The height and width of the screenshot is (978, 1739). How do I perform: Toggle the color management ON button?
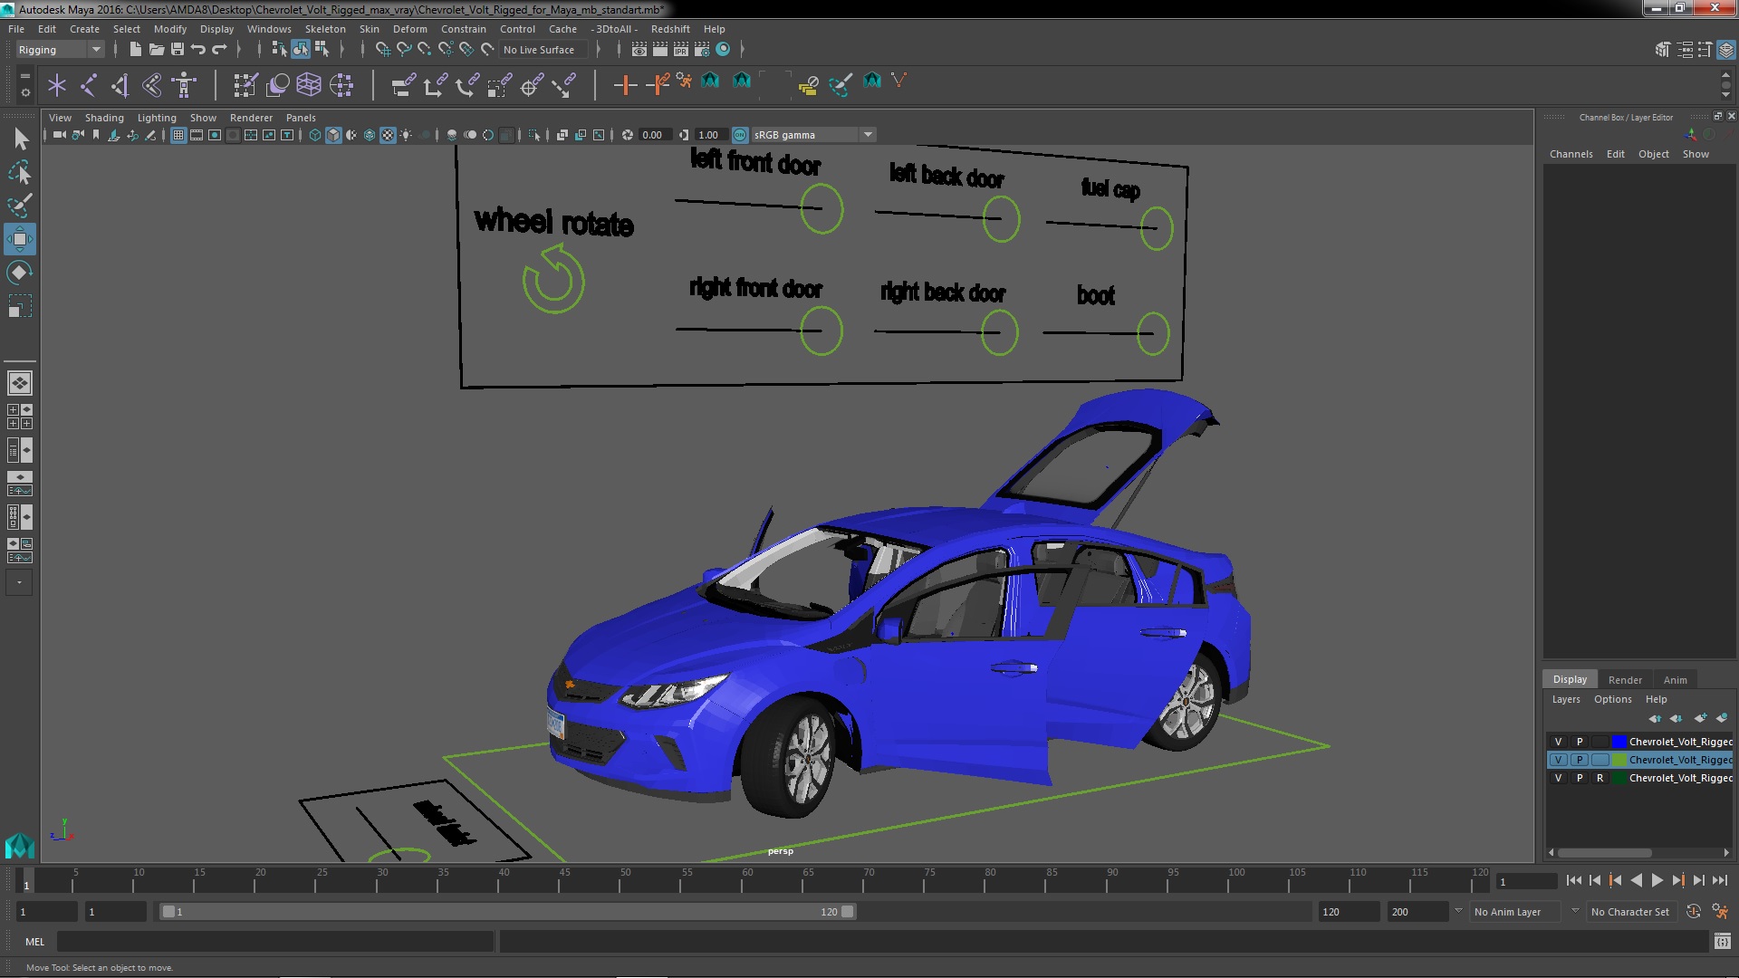point(740,135)
